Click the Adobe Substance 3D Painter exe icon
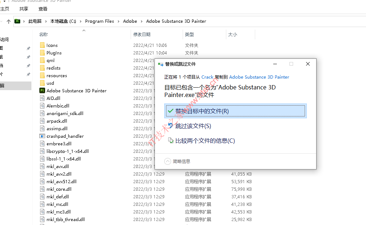 (42, 91)
